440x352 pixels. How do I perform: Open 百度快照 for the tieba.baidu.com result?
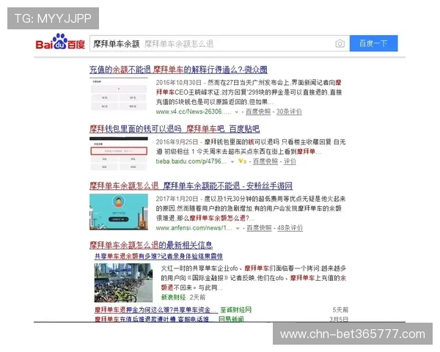[x=265, y=161]
